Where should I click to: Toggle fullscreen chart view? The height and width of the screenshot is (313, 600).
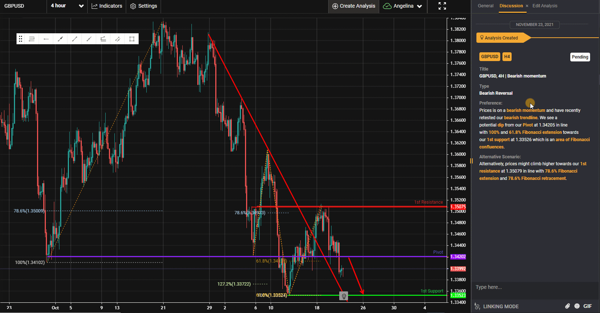point(442,6)
